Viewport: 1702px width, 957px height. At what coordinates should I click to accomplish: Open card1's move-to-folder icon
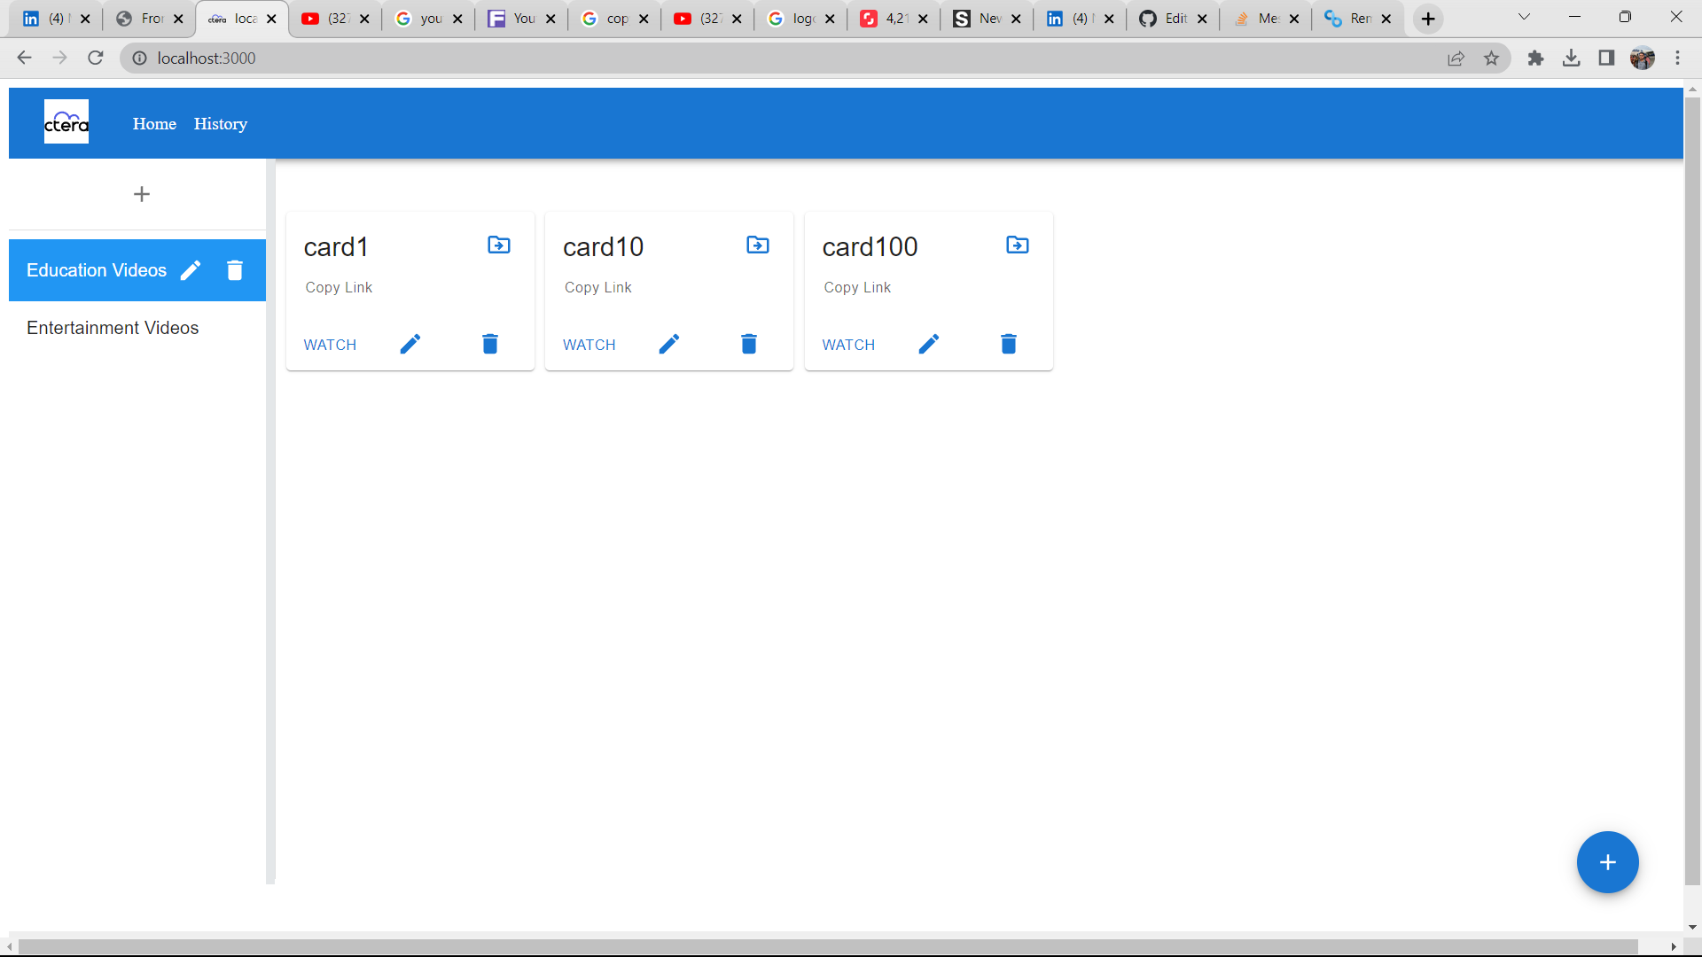(x=498, y=245)
